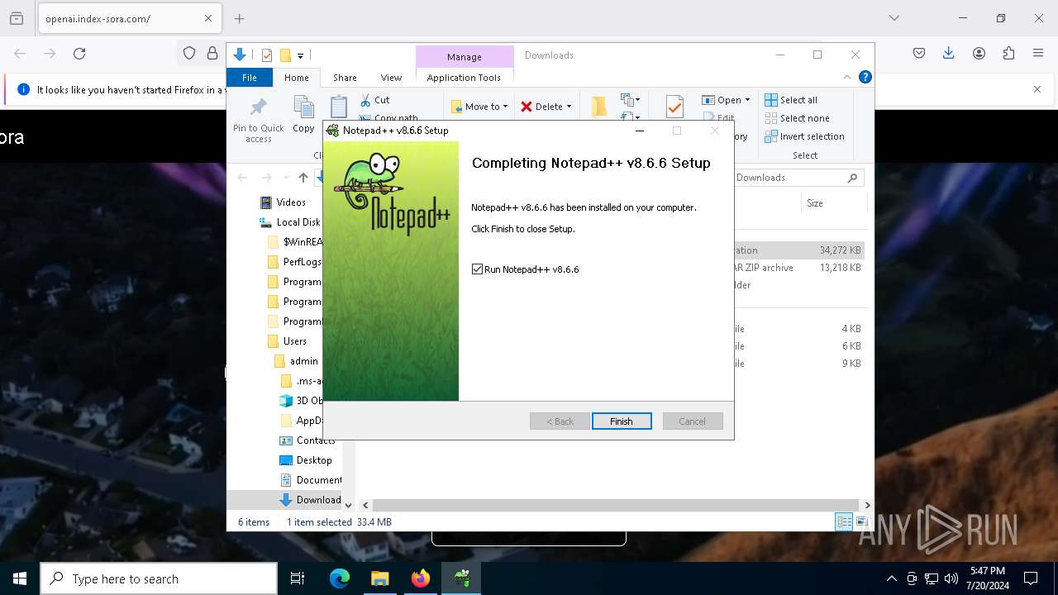1058x595 pixels.
Task: Select Downloads in navigation tree
Action: coord(310,500)
